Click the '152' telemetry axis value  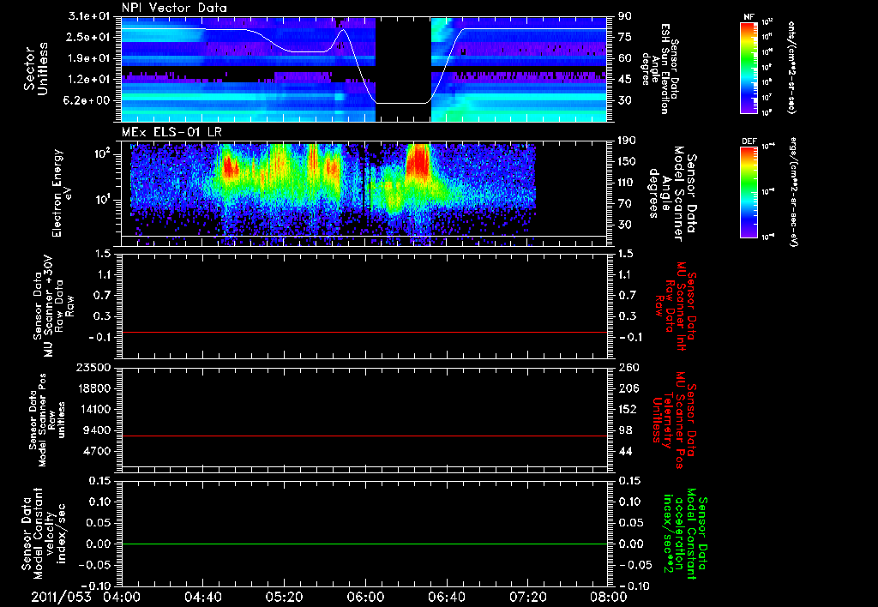click(x=628, y=409)
